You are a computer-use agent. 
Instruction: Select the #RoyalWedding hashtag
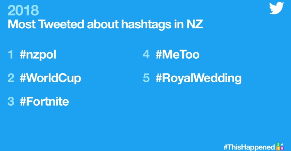[x=199, y=78]
